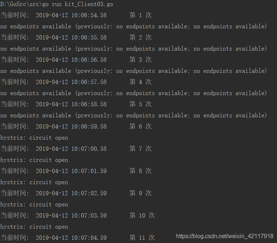The width and height of the screenshot is (277, 243).
Task: Click the timestamp 10:07:04.59
Action: [x=88, y=238]
